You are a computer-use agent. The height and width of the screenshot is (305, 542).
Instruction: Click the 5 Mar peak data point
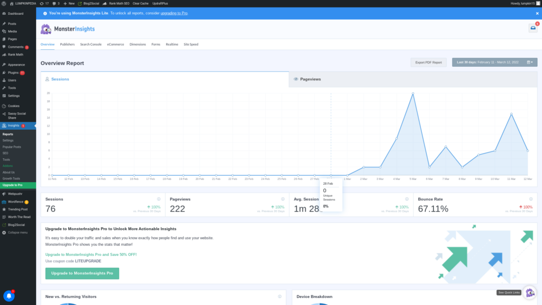pyautogui.click(x=413, y=93)
